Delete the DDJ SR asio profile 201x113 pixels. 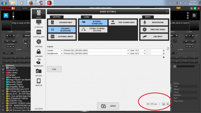(x=168, y=104)
